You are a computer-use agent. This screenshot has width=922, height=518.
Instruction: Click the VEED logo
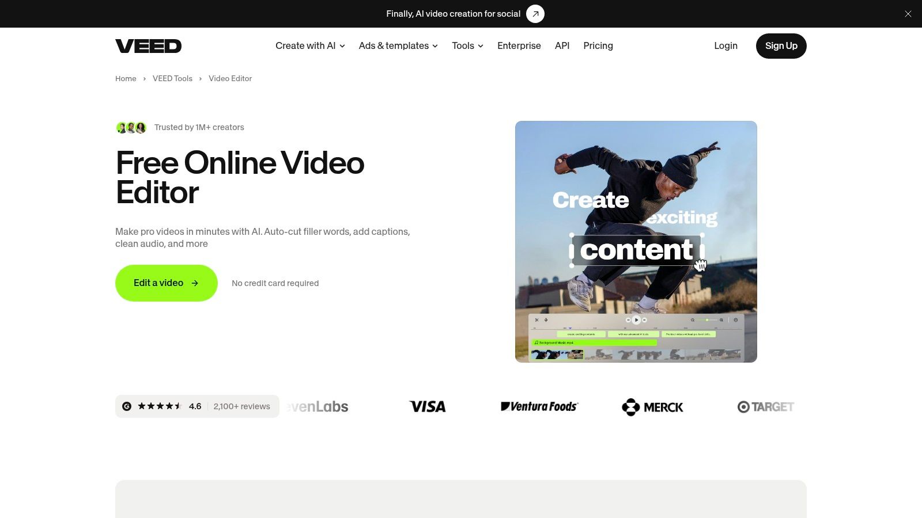click(148, 46)
